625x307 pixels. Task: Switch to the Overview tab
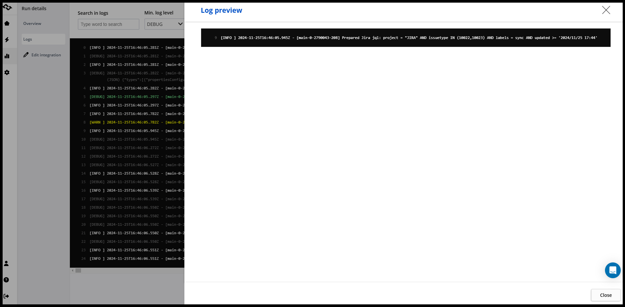click(x=32, y=24)
